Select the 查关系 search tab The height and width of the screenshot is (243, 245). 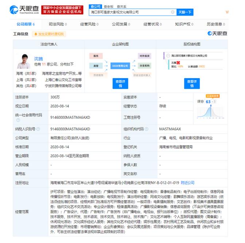tap(121, 7)
